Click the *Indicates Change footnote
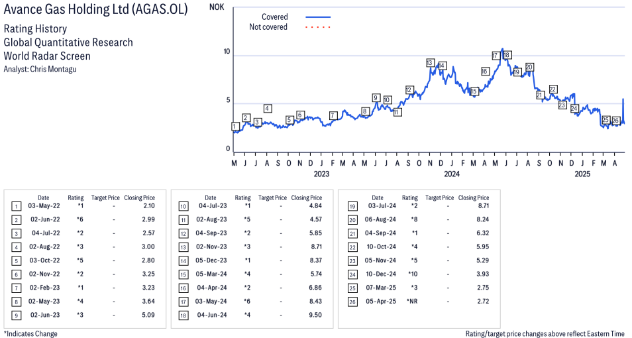The width and height of the screenshot is (632, 338). [x=30, y=333]
